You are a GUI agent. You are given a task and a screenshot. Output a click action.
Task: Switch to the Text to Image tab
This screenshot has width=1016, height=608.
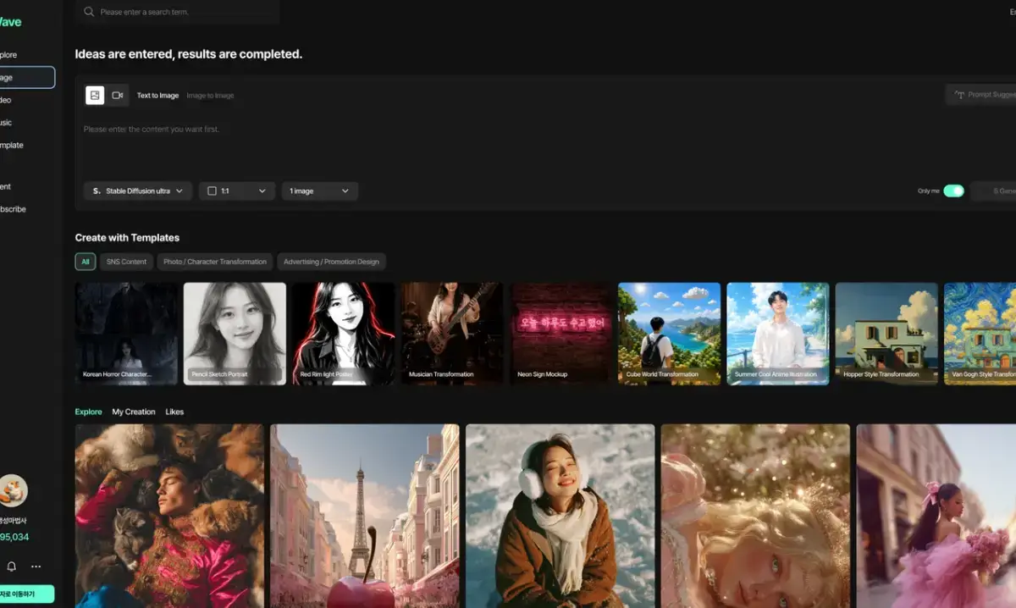click(157, 96)
